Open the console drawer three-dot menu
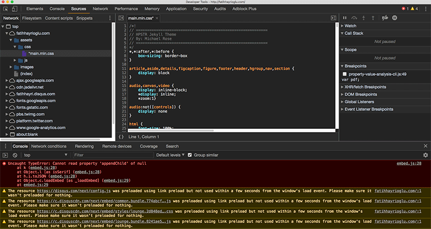 (5, 146)
